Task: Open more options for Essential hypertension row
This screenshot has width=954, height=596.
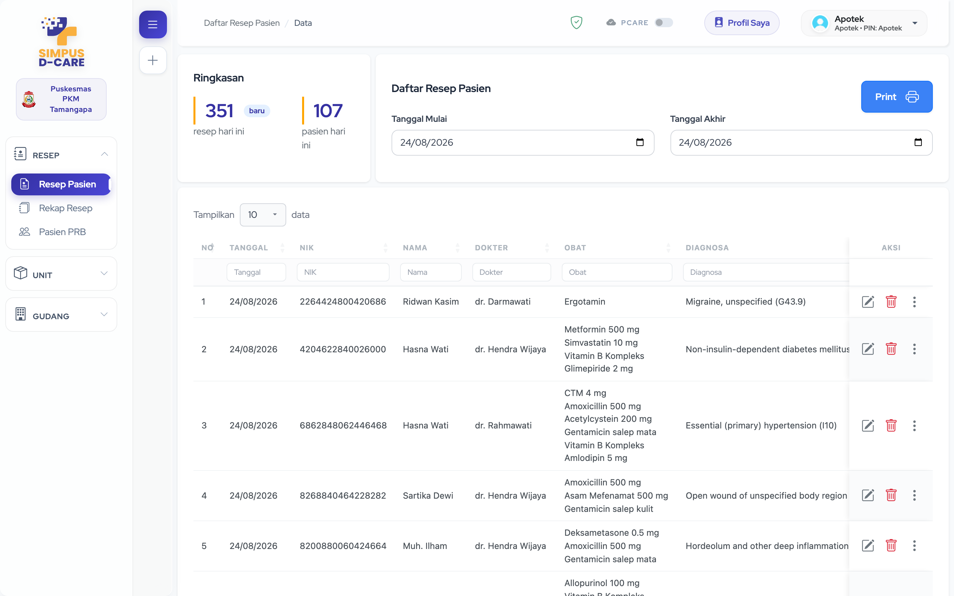Action: (914, 425)
